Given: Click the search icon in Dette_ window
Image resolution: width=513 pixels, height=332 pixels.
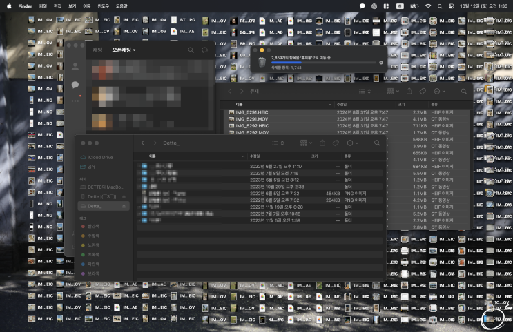Looking at the screenshot, I should click(377, 143).
